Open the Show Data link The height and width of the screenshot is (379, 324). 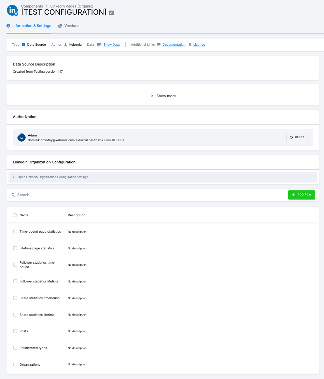point(111,45)
